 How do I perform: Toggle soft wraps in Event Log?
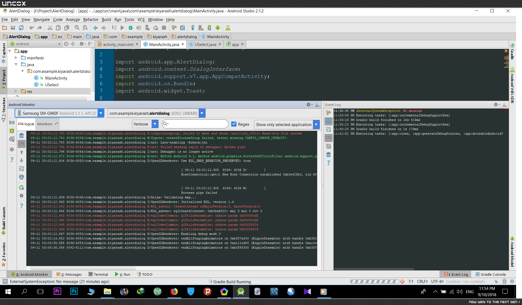click(x=328, y=130)
